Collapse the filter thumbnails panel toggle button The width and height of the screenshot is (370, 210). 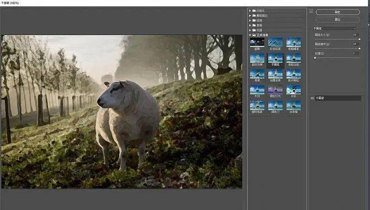[x=311, y=11]
